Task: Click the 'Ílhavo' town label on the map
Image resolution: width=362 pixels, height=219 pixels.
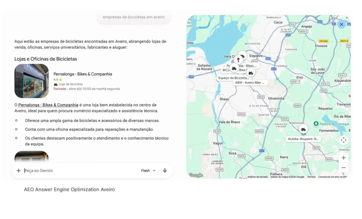Action: click(224, 99)
